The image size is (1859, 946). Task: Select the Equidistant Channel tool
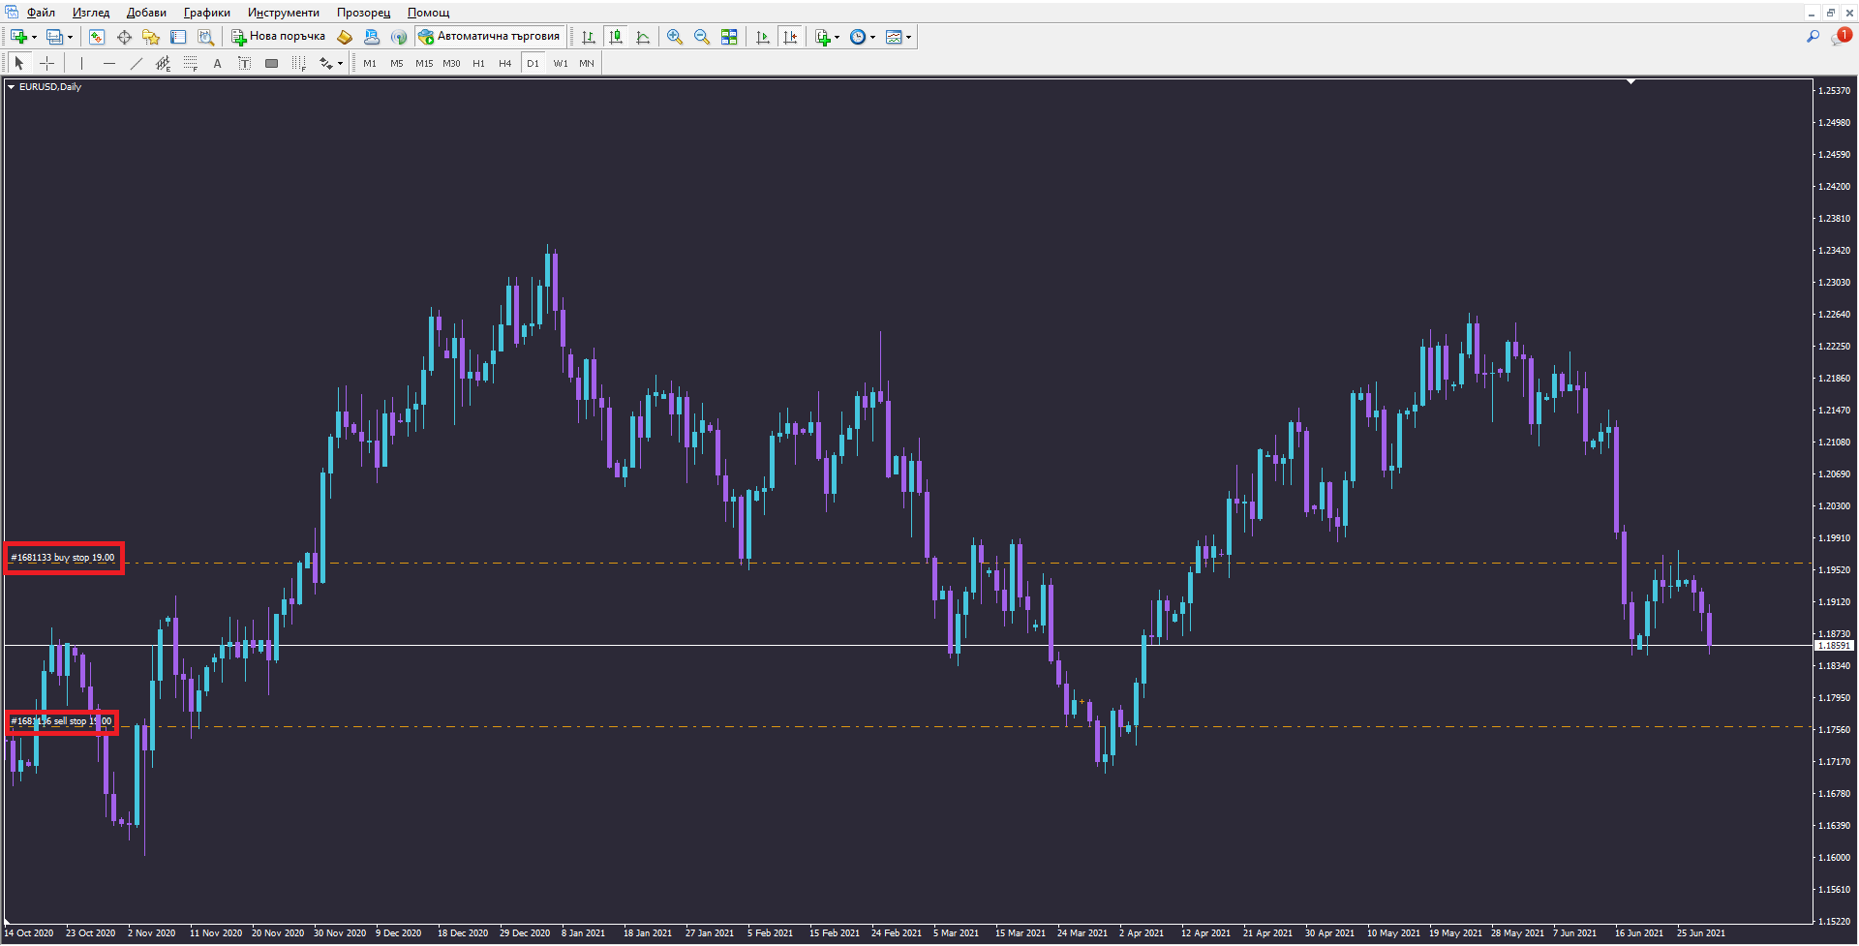[163, 63]
